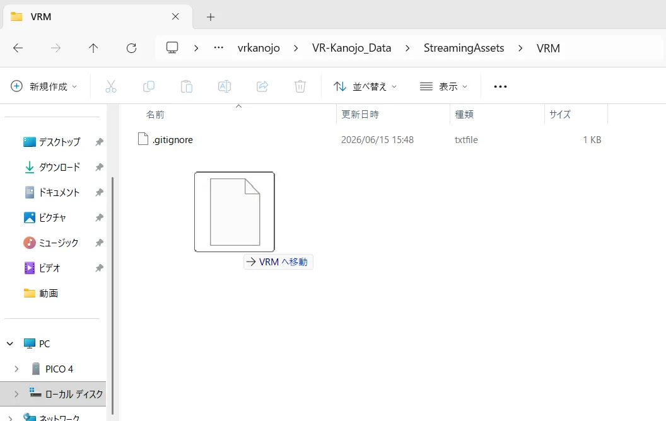666x421 pixels.
Task: Select the .gitignore file
Action: (x=172, y=140)
